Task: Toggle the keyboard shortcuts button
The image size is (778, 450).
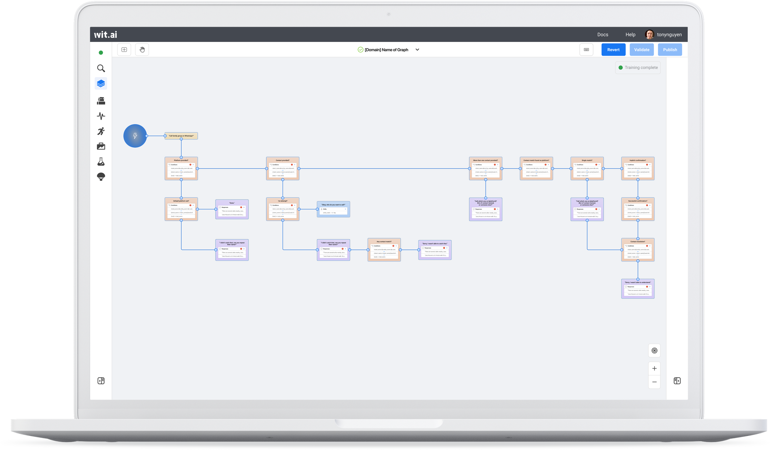Action: pos(586,50)
